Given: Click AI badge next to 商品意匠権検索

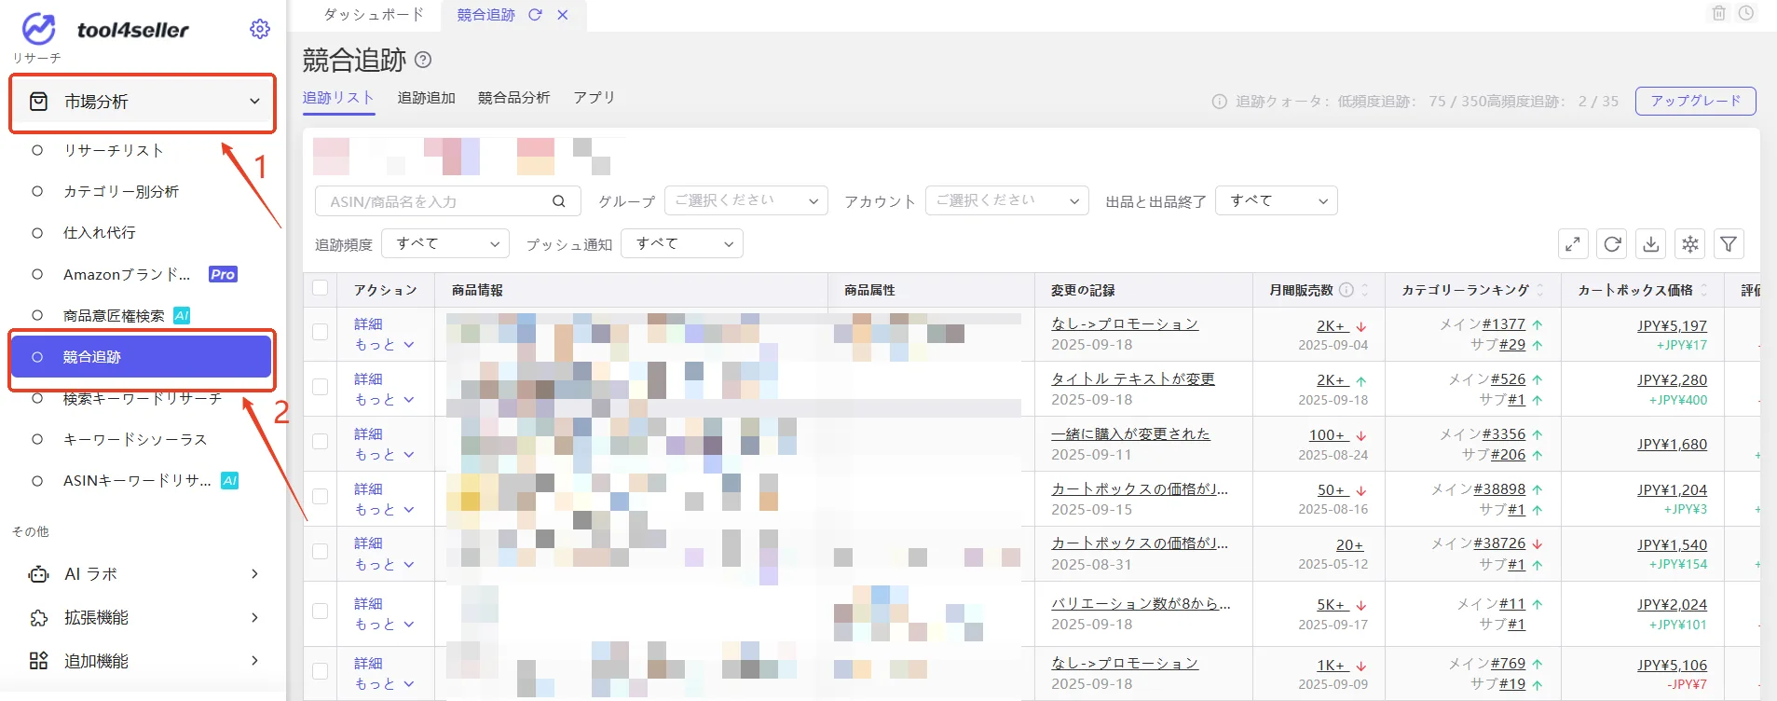Looking at the screenshot, I should point(182,315).
